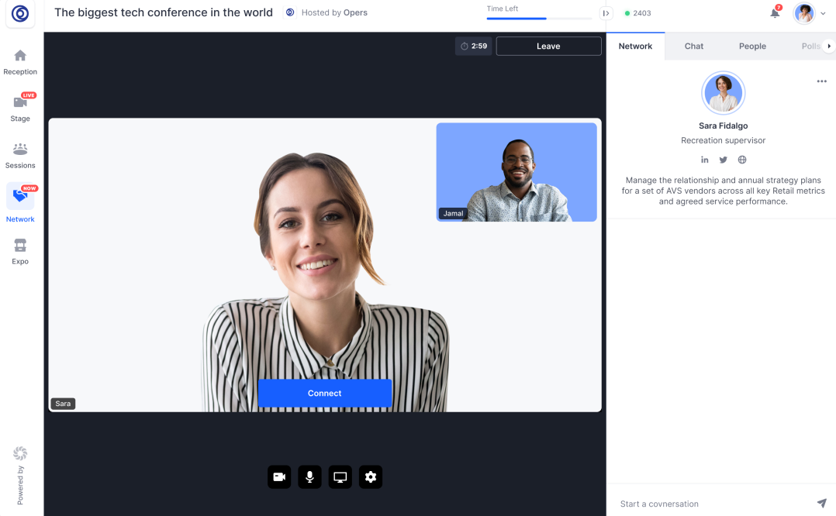836x516 pixels.
Task: Toggle the camera on or off
Action: coord(279,476)
